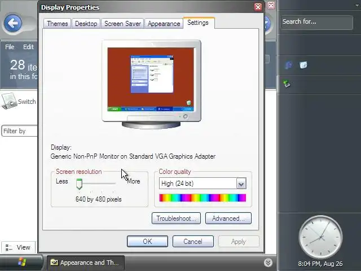Cancel the Display Properties dialog
361x271 pixels.
(x=193, y=241)
